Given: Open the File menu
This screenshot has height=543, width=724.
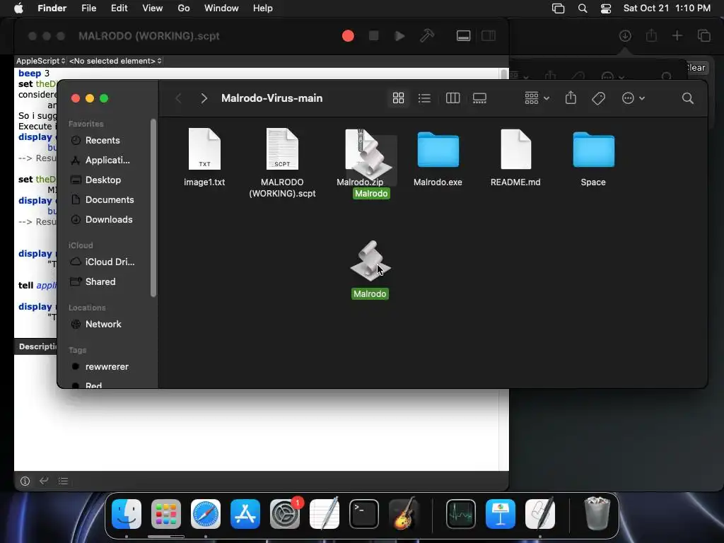Looking at the screenshot, I should point(88,8).
